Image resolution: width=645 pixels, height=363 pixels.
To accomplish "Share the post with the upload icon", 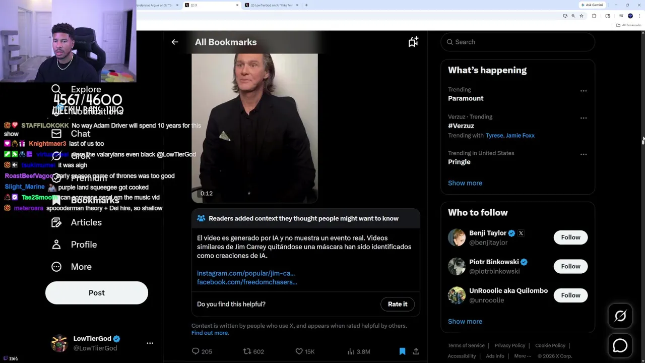I will pos(416,351).
